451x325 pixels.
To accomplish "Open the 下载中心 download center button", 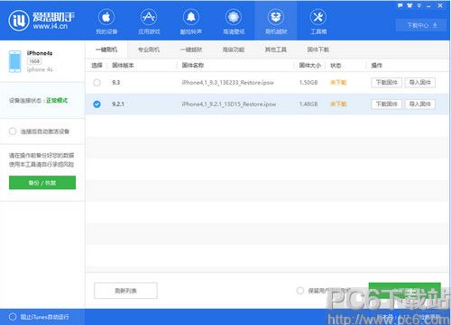I will click(x=421, y=25).
